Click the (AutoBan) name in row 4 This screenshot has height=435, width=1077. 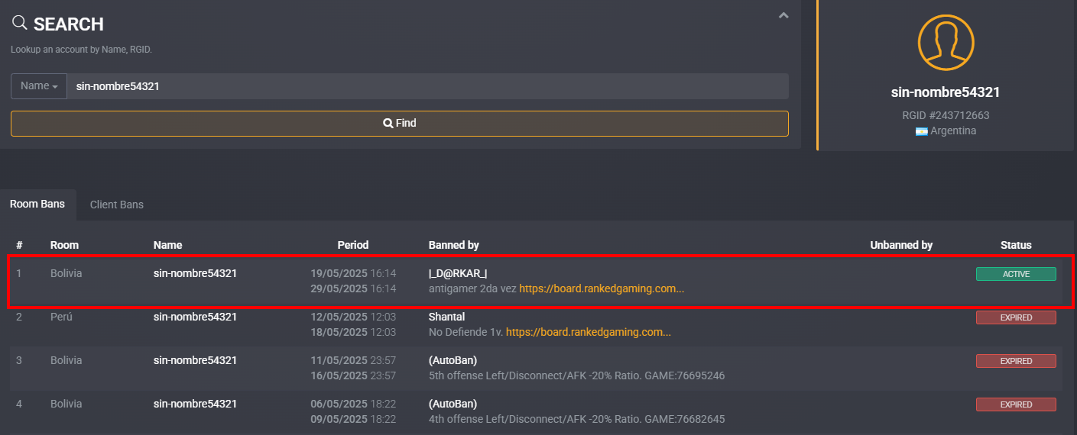(x=453, y=404)
